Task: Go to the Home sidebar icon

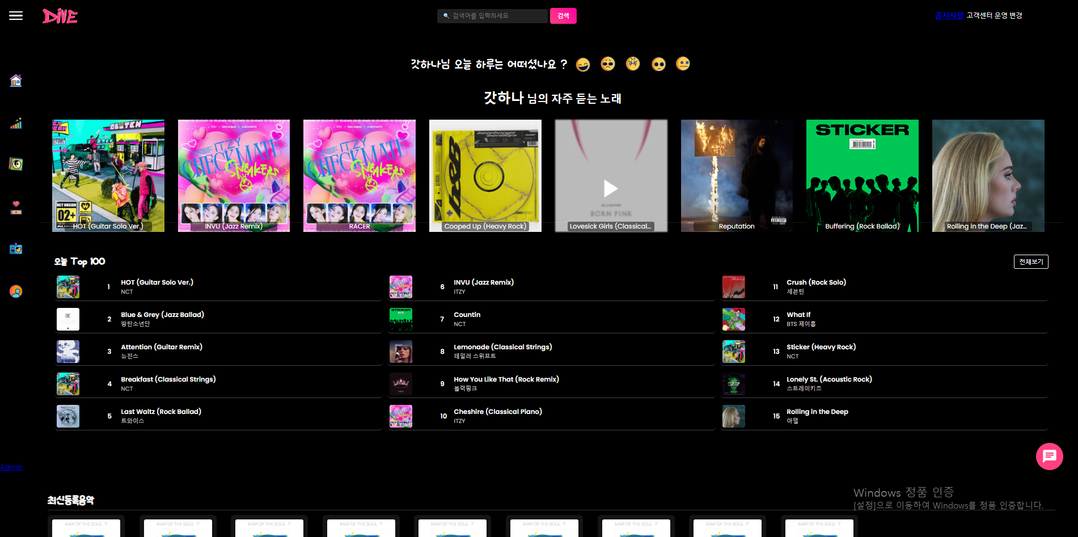Action: click(16, 81)
